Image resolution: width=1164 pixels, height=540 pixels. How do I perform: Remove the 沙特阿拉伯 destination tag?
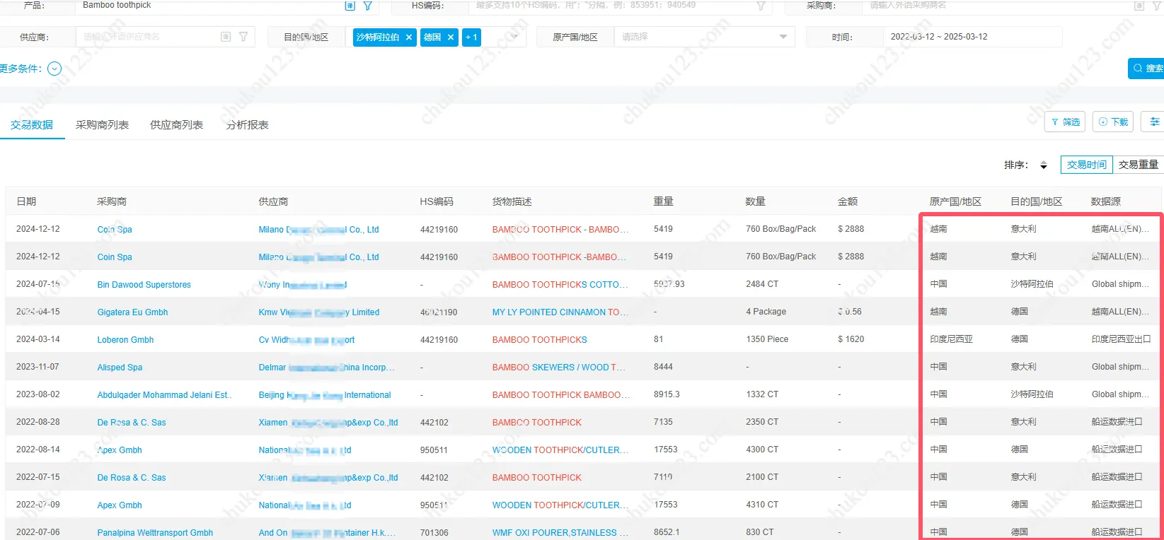click(x=409, y=37)
